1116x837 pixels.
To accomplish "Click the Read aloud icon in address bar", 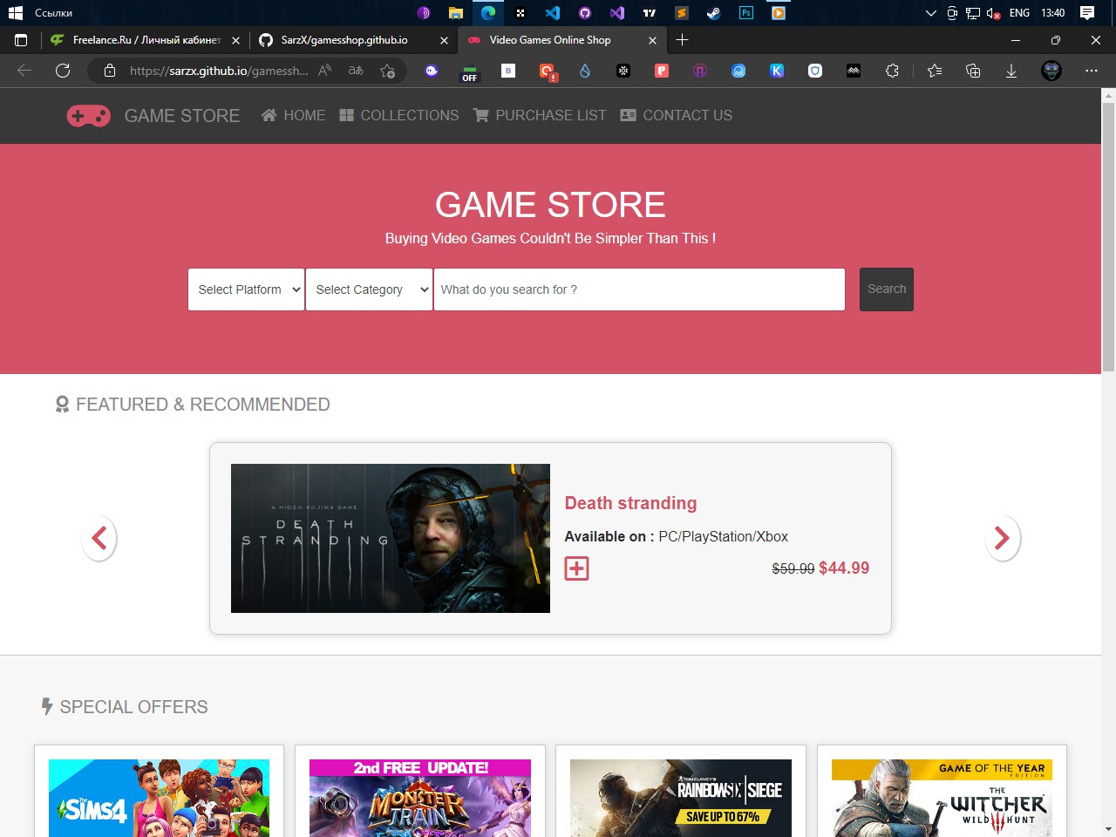I will point(324,71).
